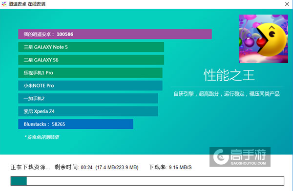Click the 性能之王 heading
The image size is (293, 191).
pyautogui.click(x=229, y=75)
